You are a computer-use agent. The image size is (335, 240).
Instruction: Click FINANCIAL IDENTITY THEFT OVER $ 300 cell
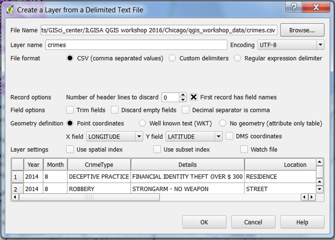(x=188, y=176)
